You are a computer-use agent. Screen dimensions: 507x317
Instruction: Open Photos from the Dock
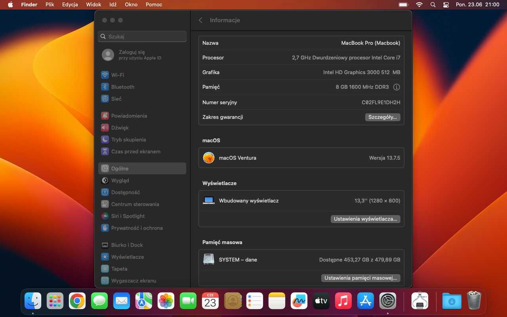[166, 301]
